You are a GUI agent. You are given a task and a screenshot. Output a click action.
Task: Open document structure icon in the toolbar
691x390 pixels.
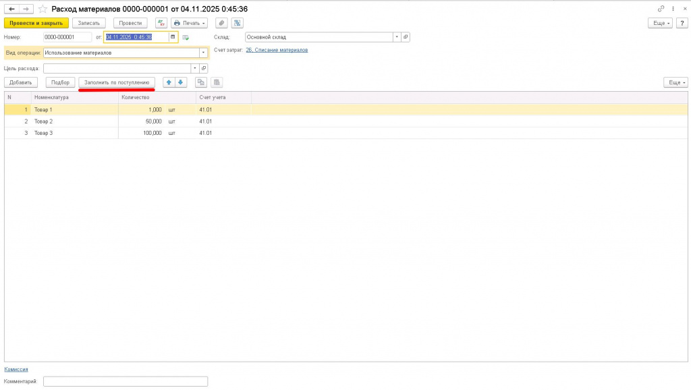(237, 23)
